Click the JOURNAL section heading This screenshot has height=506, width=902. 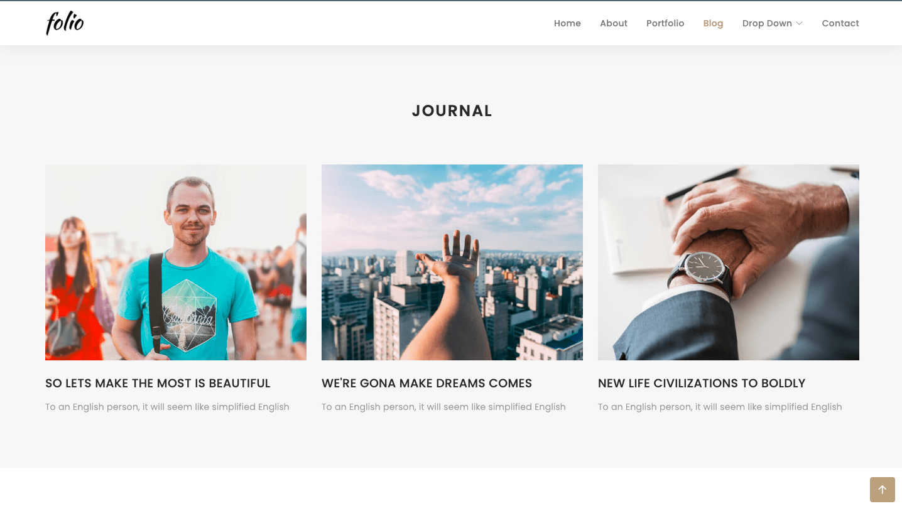452,111
